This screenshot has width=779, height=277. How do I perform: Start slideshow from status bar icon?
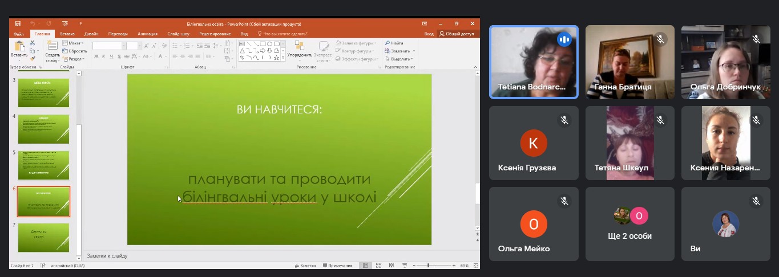point(404,266)
